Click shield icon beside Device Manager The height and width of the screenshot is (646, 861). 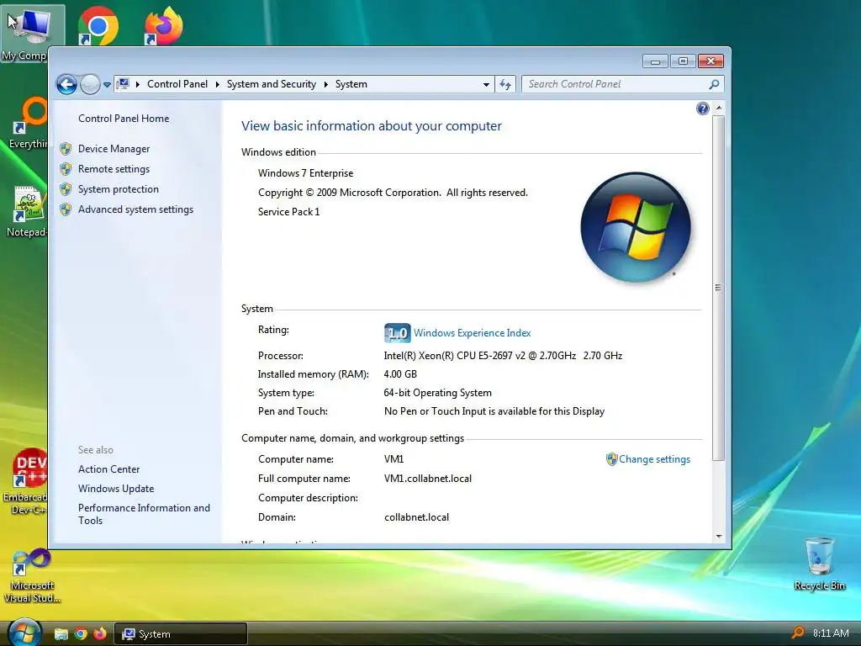tap(66, 149)
